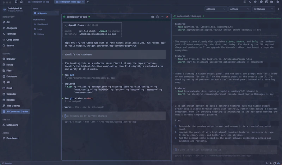282x165 pixels.
Task: Click the 'Ran git status --short' line
Action: tap(79, 98)
